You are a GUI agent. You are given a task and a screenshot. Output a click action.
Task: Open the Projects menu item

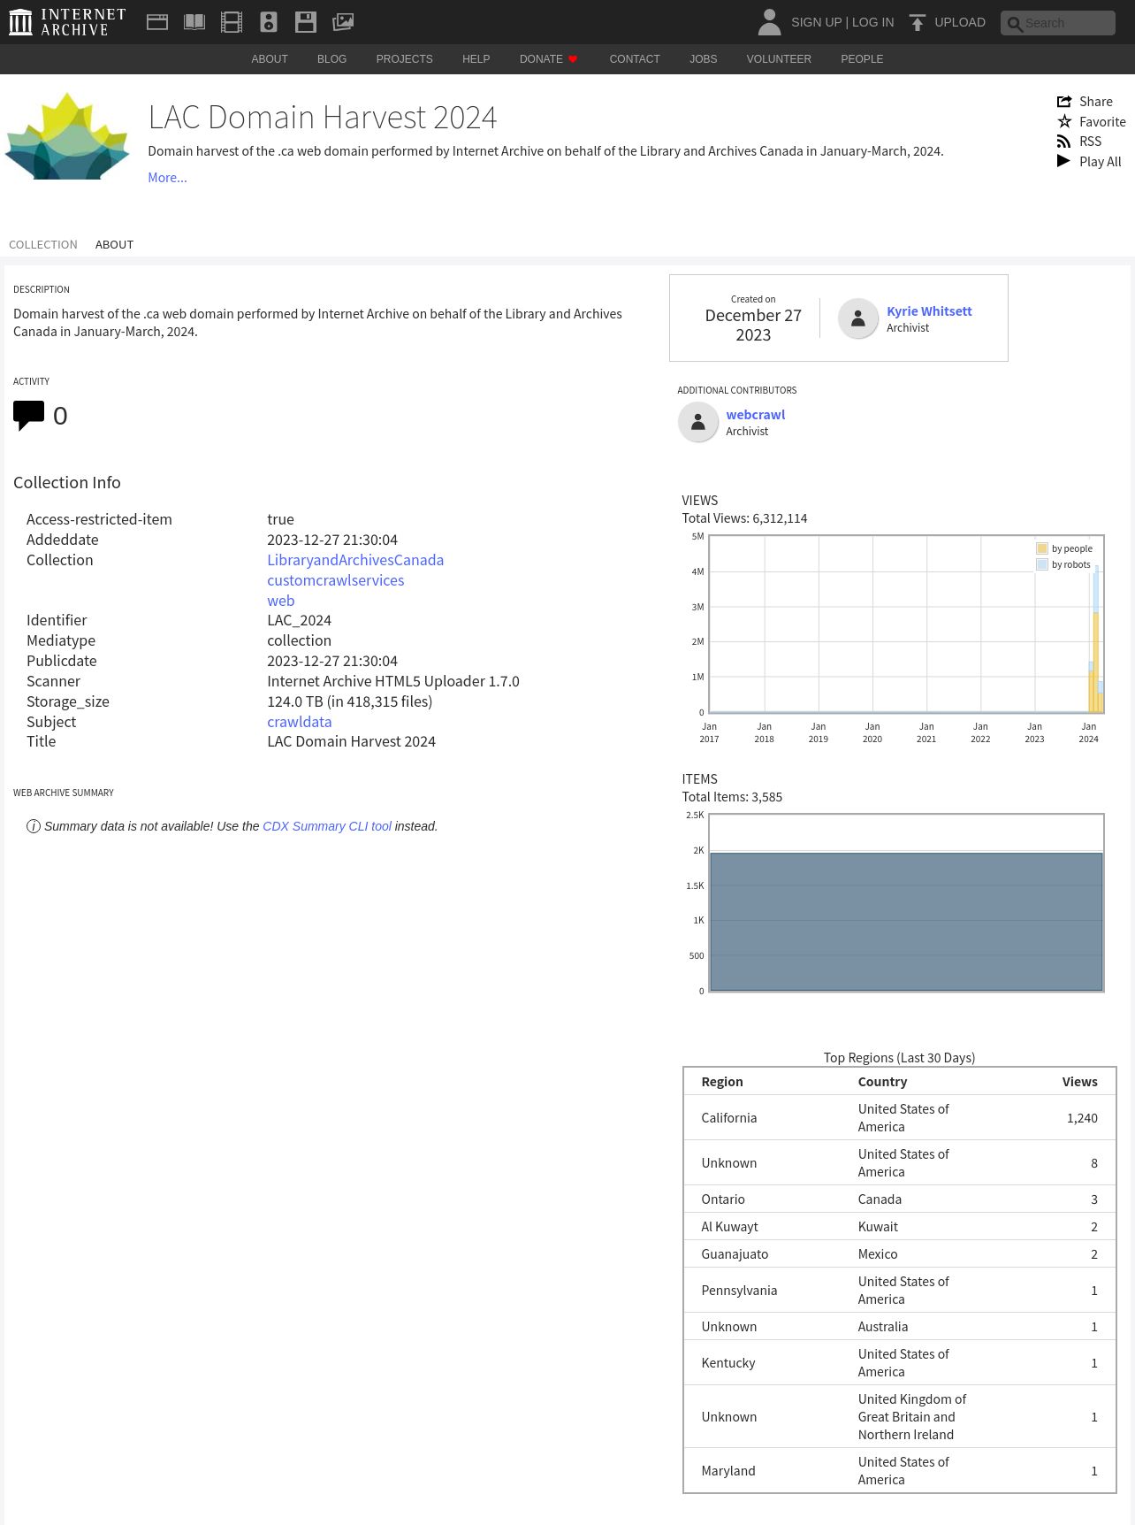pyautogui.click(x=404, y=59)
